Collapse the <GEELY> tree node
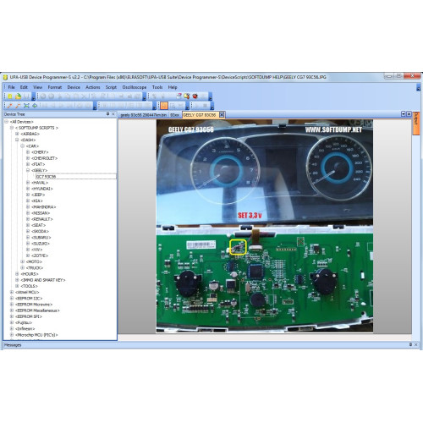 point(28,170)
